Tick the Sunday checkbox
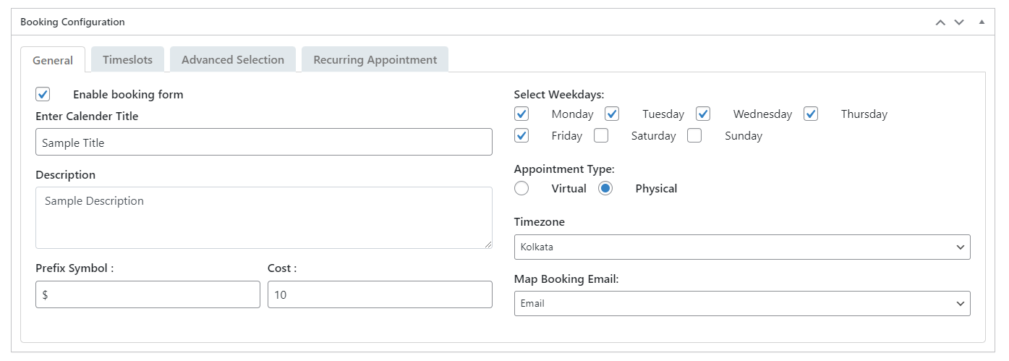This screenshot has width=1009, height=361. (x=694, y=135)
